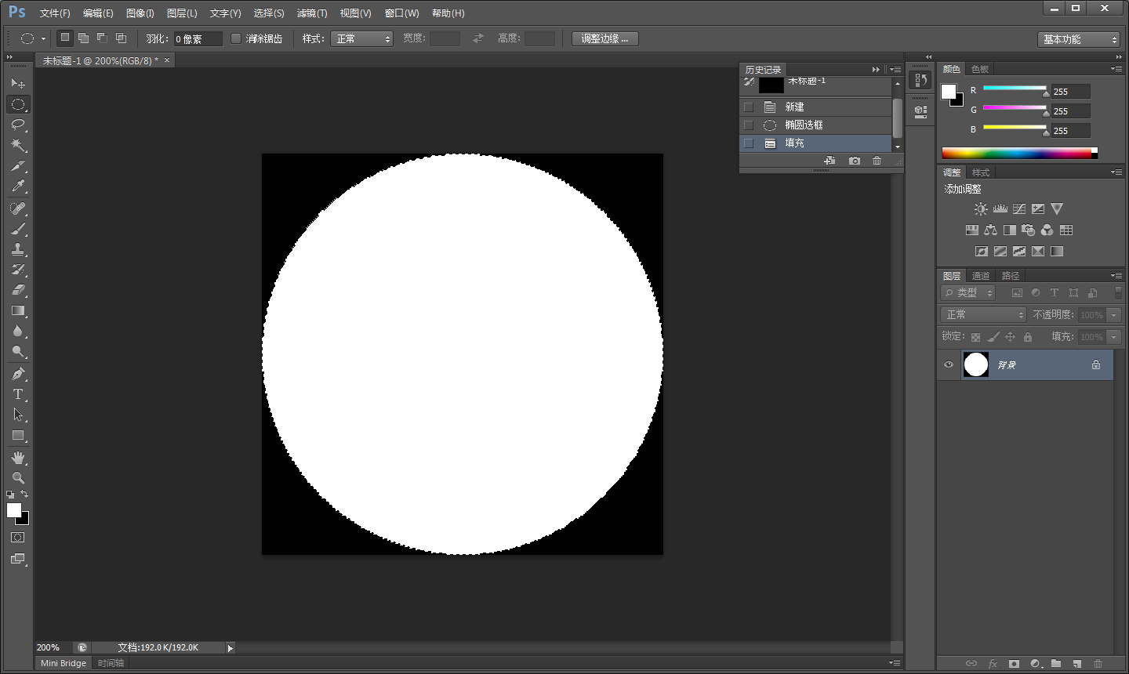1129x674 pixels.
Task: Select the Crop tool
Action: click(18, 165)
